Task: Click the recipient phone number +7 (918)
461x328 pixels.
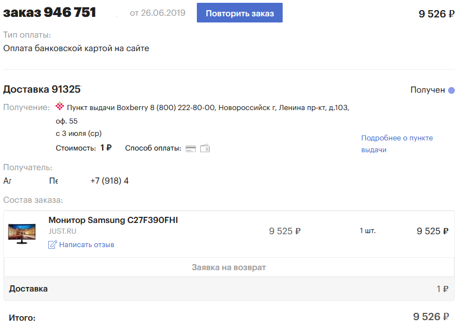Action: (x=109, y=180)
